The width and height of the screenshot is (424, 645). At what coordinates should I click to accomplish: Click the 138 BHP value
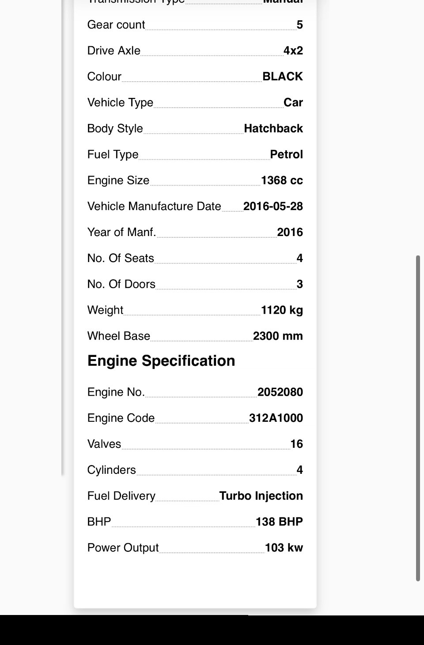pyautogui.click(x=279, y=522)
